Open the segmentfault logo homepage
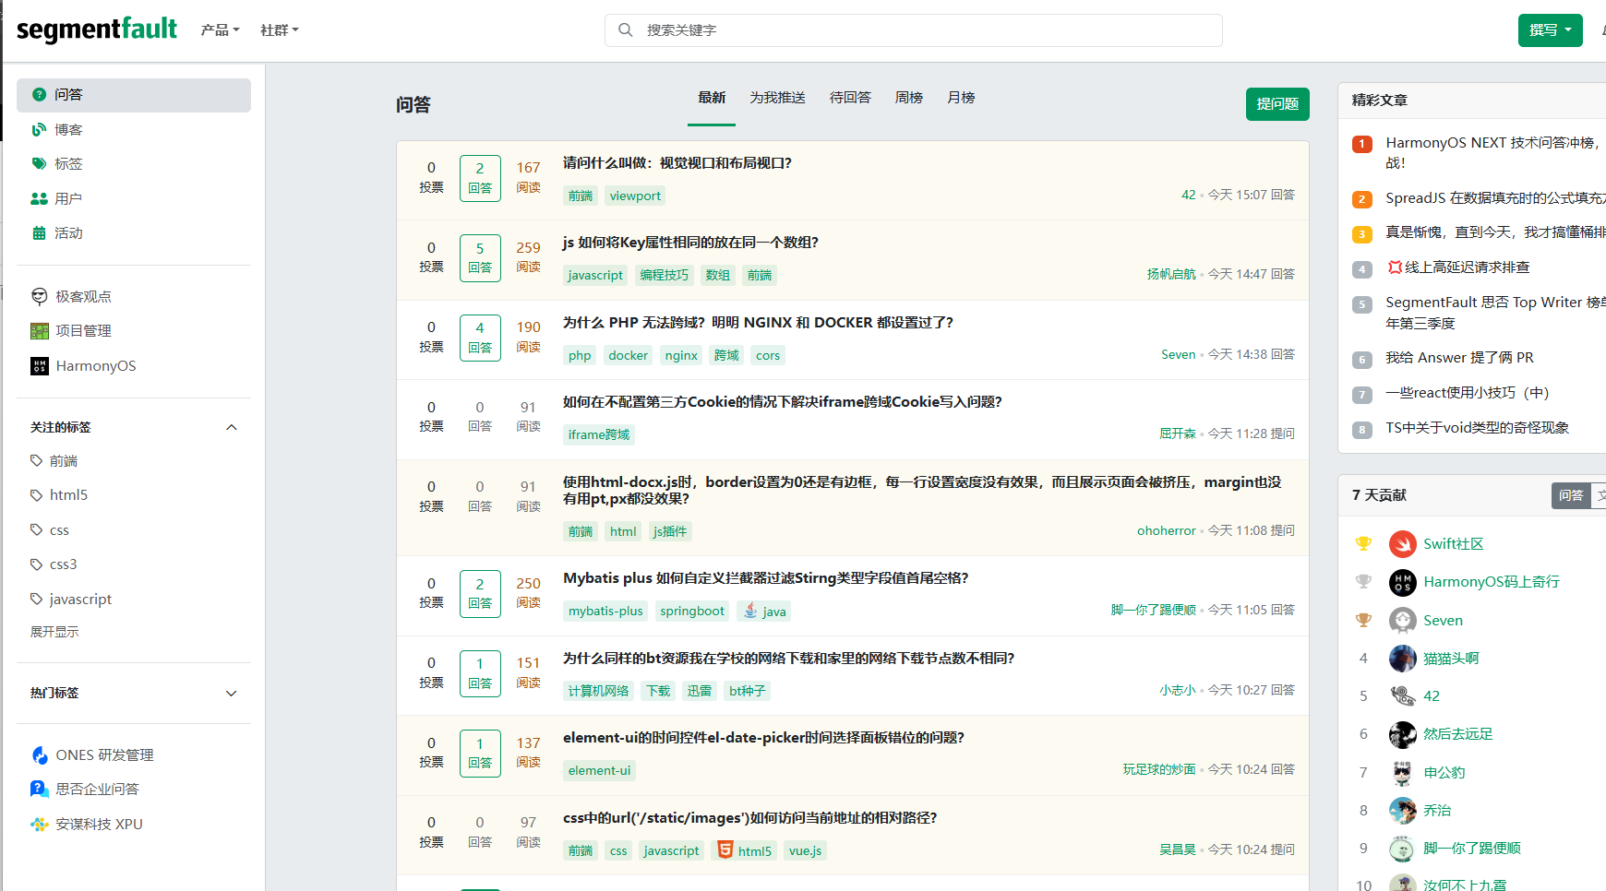This screenshot has height=891, width=1606. coord(97,30)
